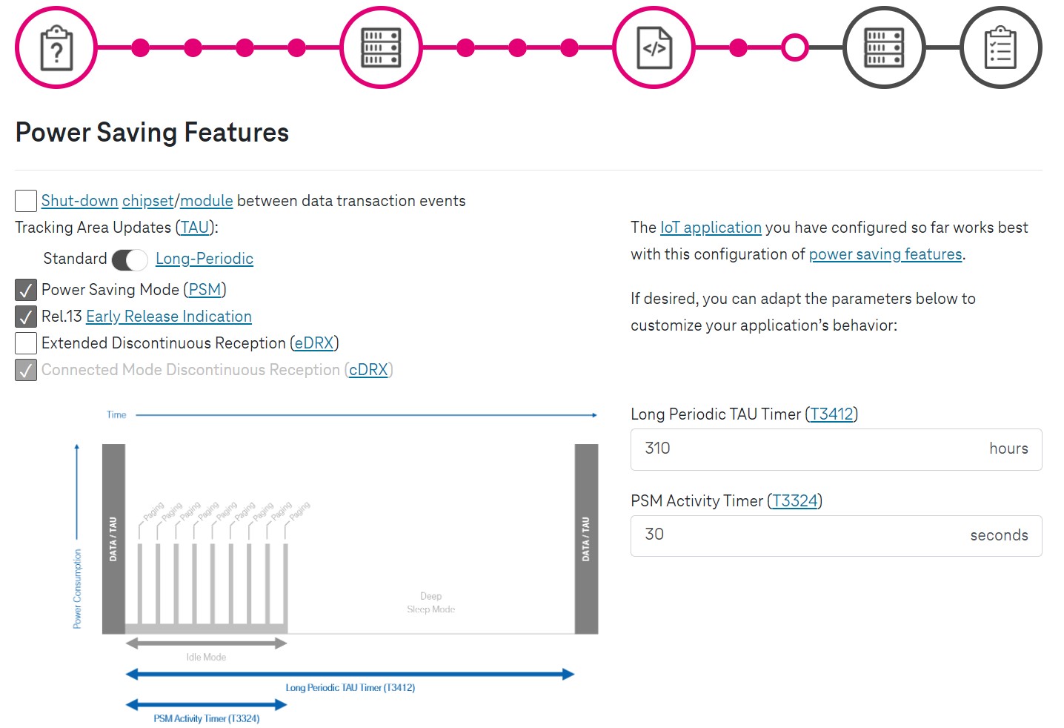The image size is (1064, 728).
Task: Go to the filled dot after code icon
Action: 738,48
